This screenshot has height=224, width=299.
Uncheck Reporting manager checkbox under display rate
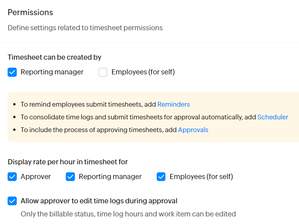pos(71,177)
